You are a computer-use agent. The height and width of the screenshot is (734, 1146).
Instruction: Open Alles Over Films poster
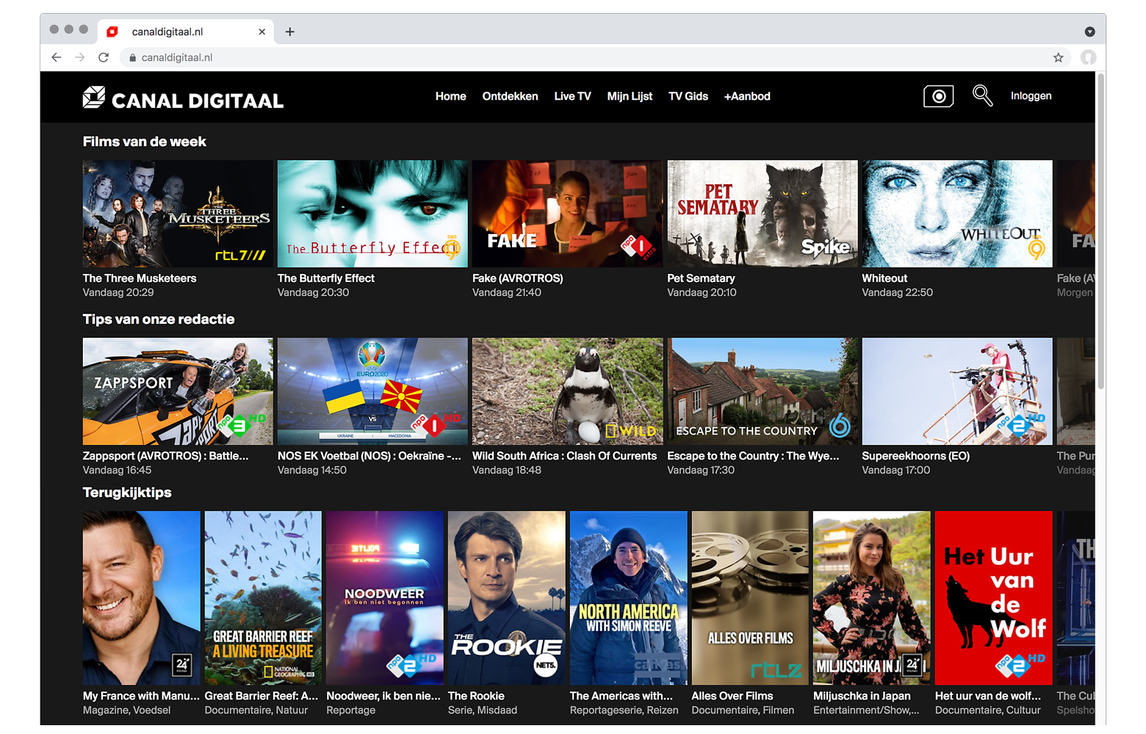[750, 598]
